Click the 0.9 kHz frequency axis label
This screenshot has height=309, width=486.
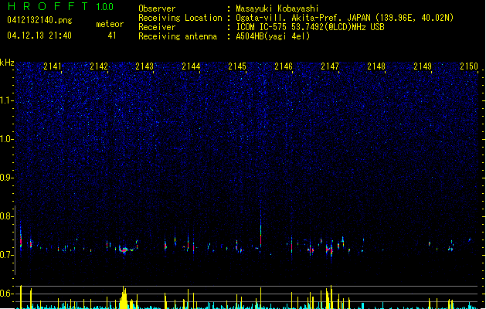point(7,178)
